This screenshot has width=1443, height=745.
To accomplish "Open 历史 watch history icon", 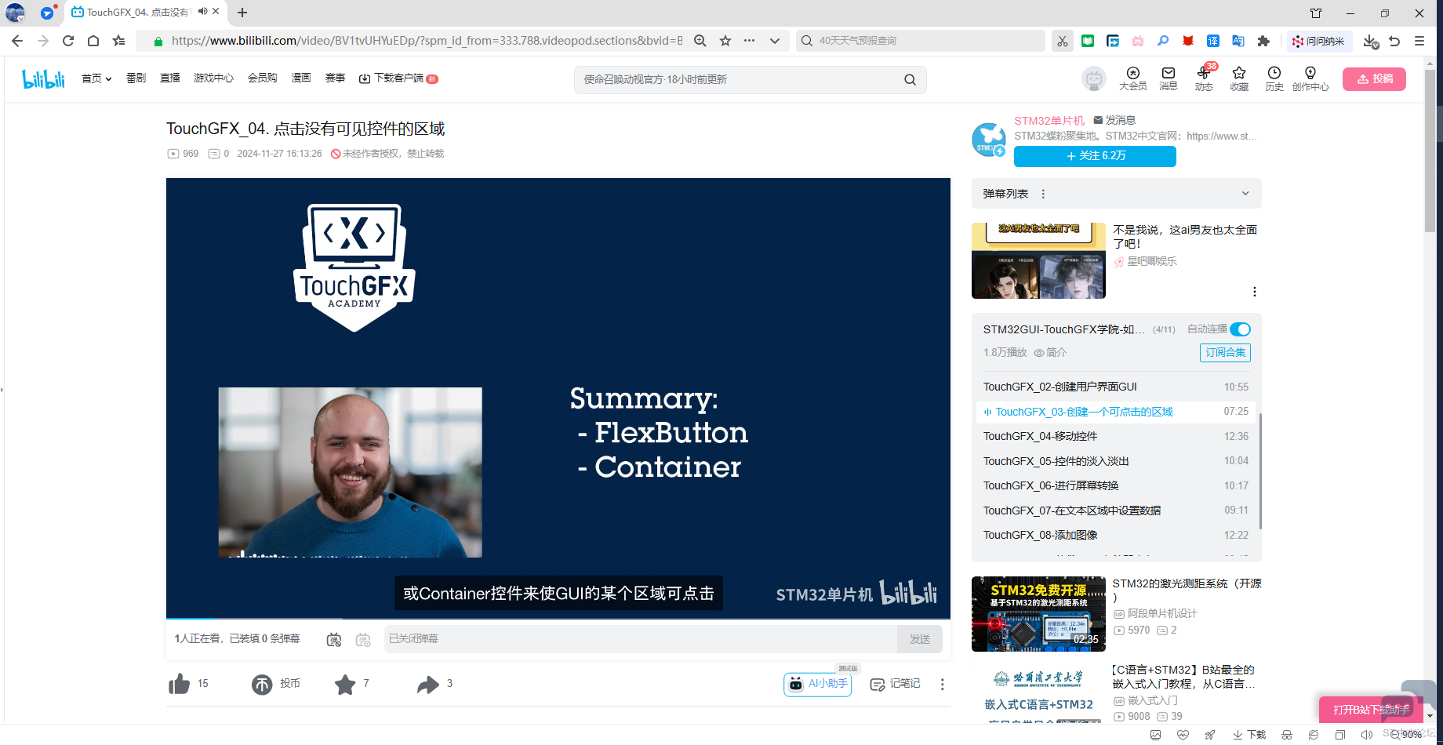I will tap(1274, 78).
